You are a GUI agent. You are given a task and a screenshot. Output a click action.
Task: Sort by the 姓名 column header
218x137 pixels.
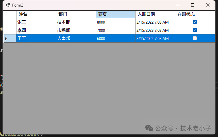(36, 14)
